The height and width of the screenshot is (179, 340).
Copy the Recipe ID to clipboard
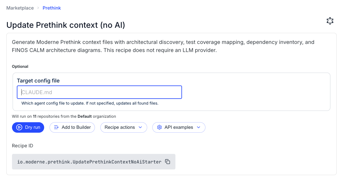(168, 162)
